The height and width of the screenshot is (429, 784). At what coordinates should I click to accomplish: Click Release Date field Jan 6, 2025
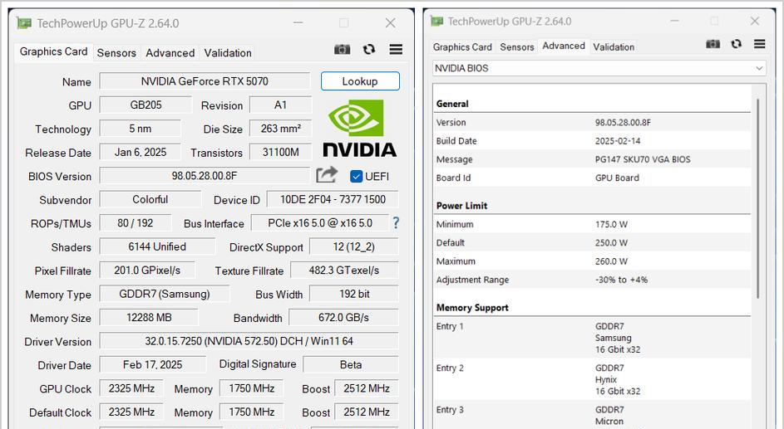pos(140,152)
